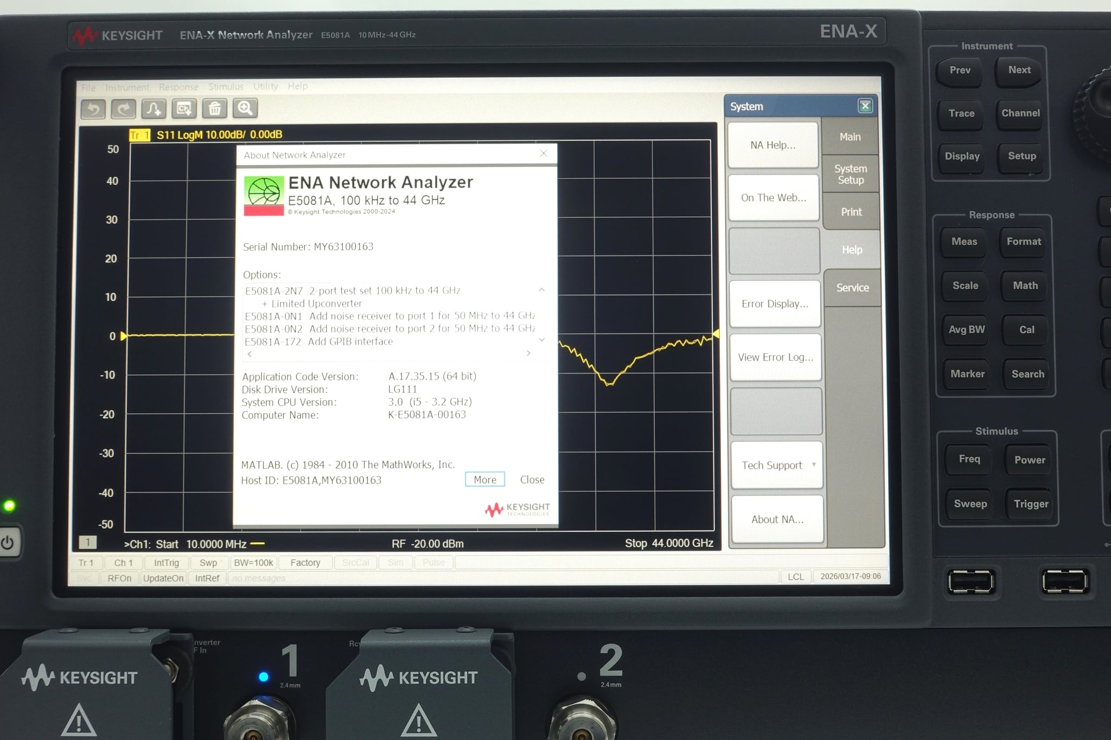1111x740 pixels.
Task: Click the Pulse status bar entry
Action: (x=433, y=563)
